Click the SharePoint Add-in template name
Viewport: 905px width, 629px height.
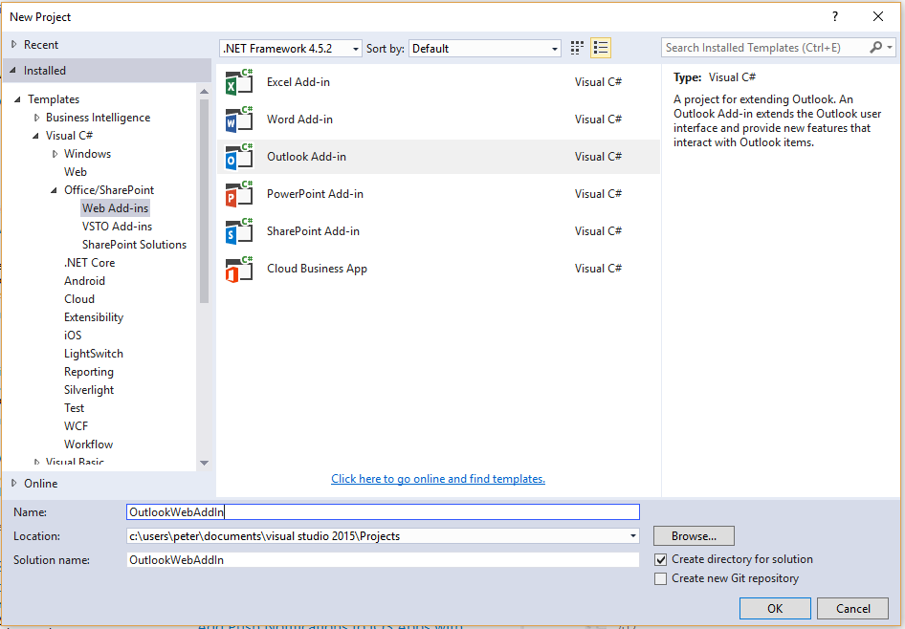[313, 231]
